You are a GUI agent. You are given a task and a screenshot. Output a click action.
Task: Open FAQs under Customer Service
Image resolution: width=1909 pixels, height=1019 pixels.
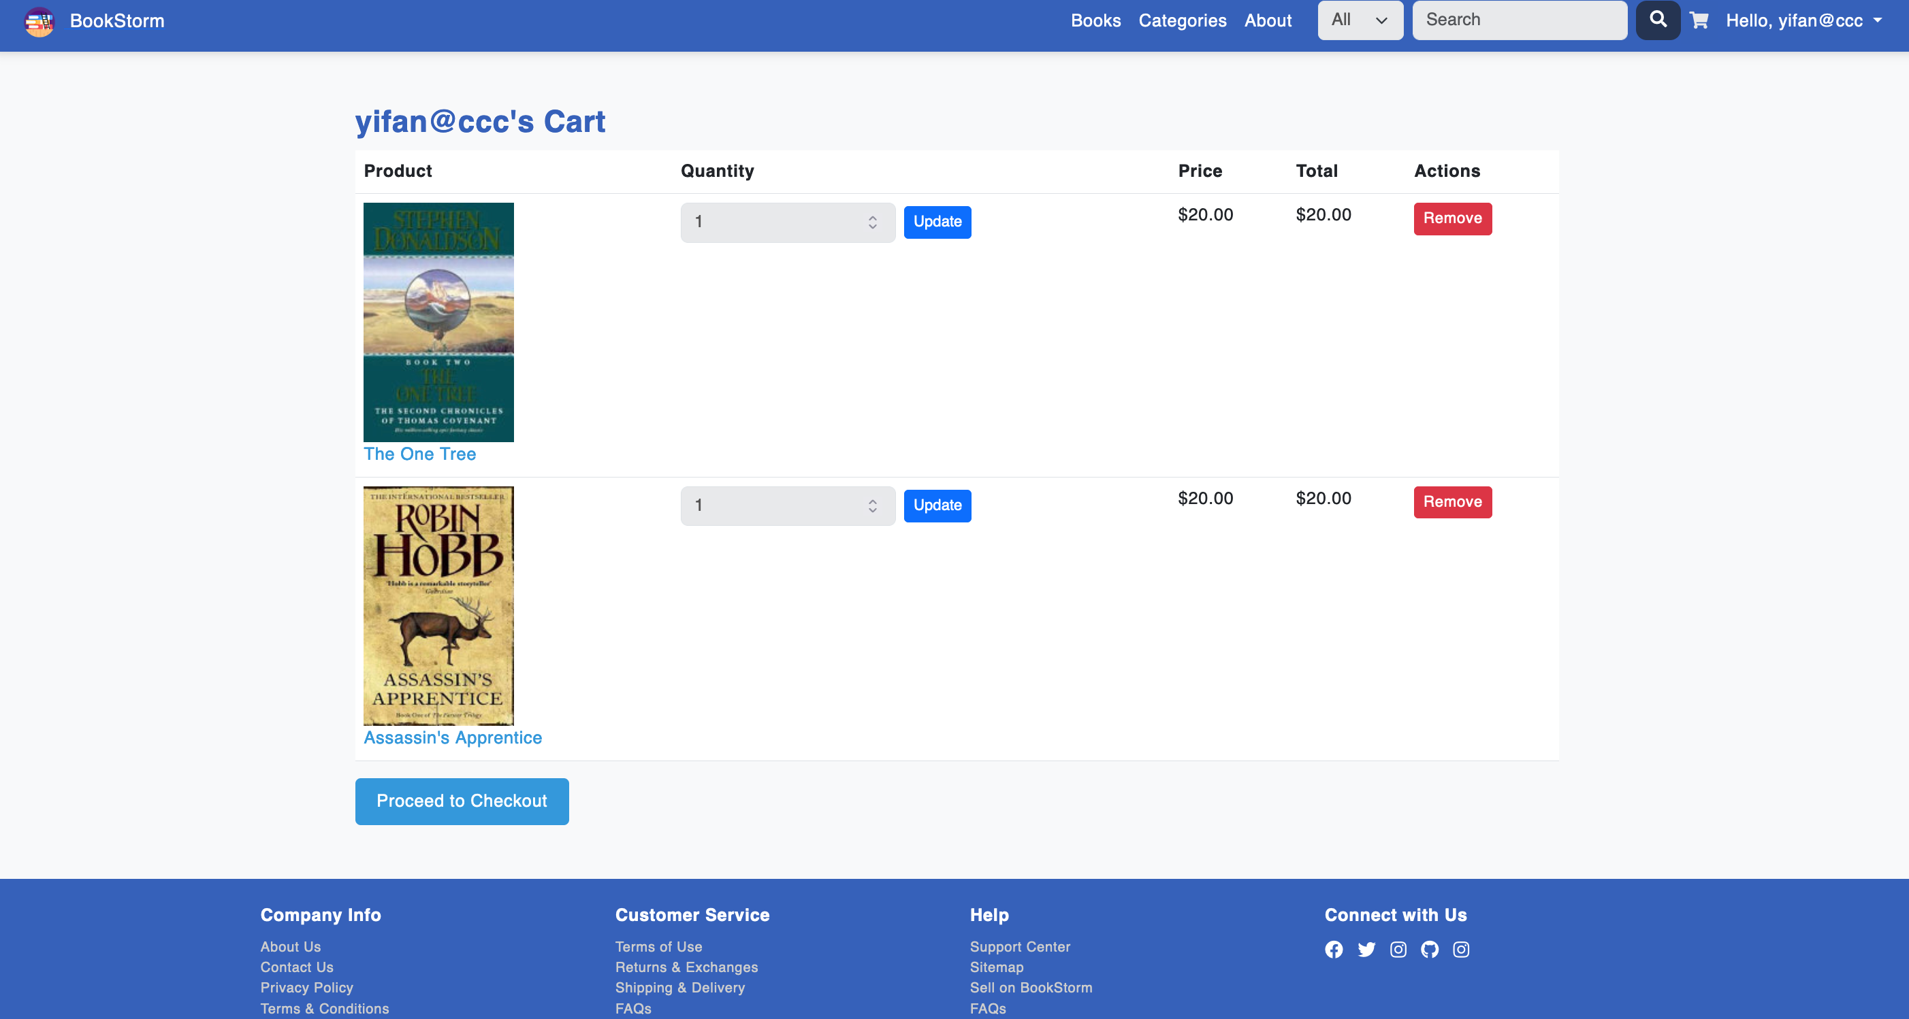click(633, 1009)
